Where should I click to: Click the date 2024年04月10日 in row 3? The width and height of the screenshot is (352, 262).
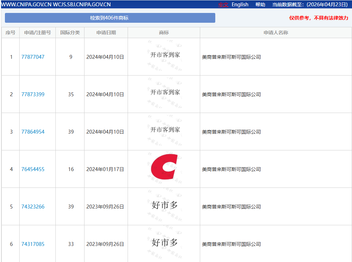[105, 132]
